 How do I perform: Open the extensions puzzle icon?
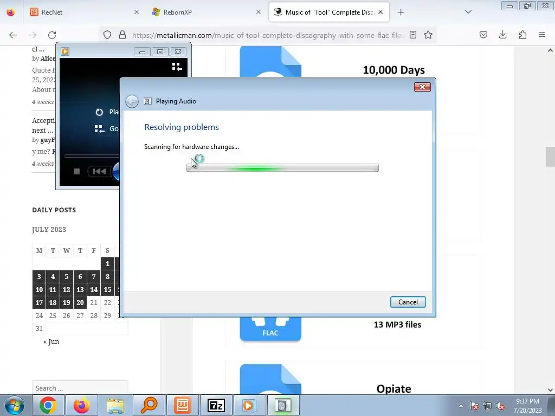pyautogui.click(x=522, y=35)
